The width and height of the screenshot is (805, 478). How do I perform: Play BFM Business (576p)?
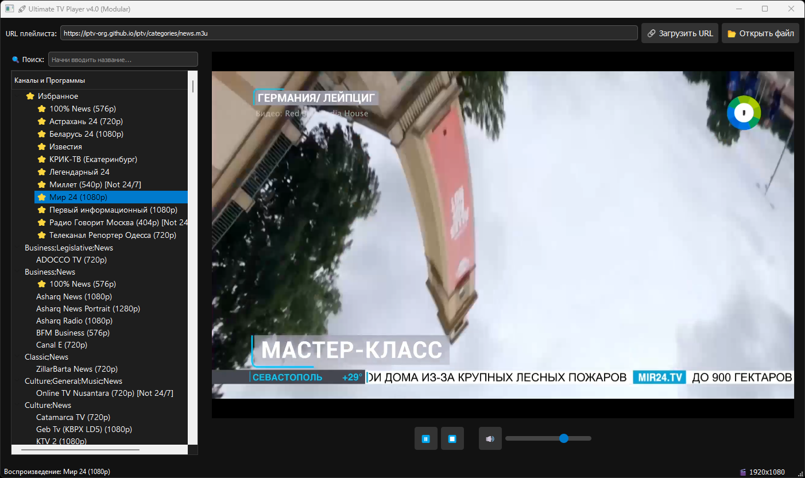[73, 333]
